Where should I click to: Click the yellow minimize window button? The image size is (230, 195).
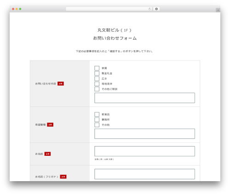point(17,9)
